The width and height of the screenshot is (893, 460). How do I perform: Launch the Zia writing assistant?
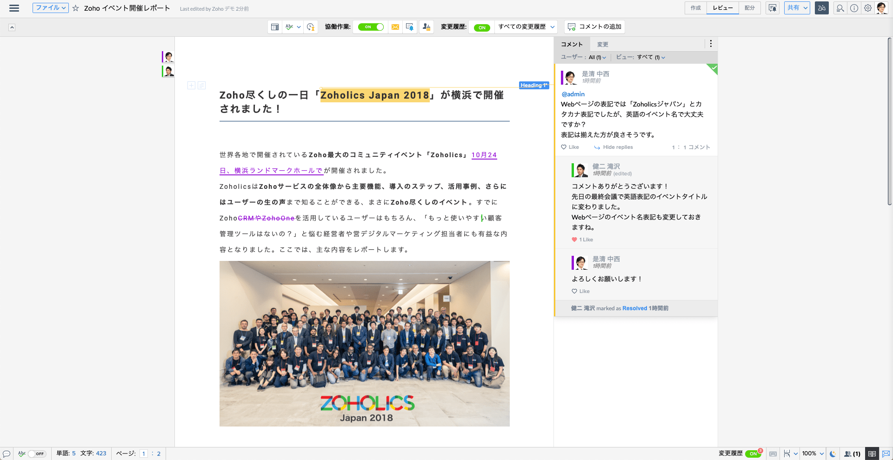(822, 8)
